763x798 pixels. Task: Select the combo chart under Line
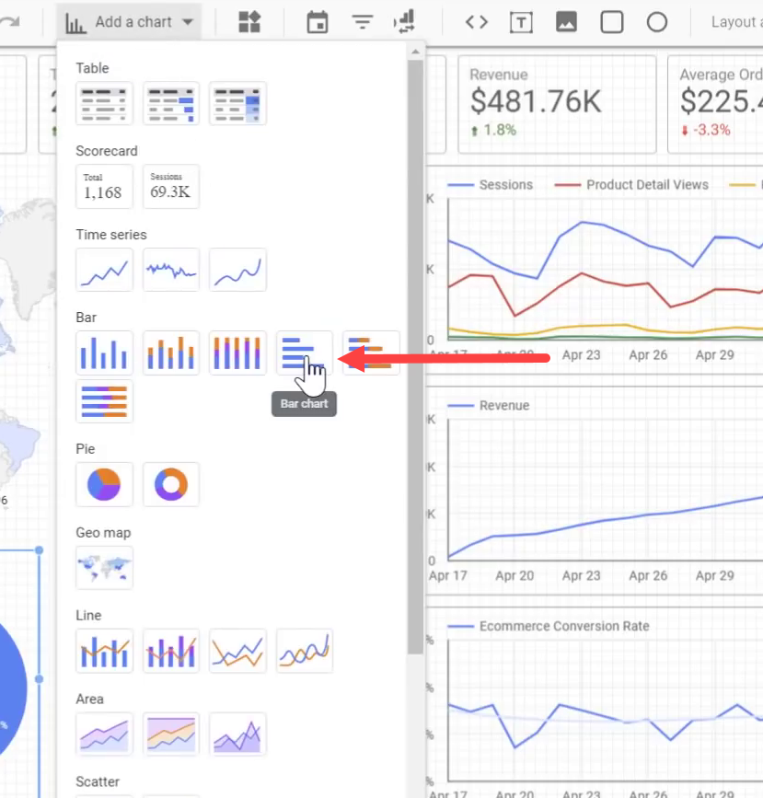(x=104, y=651)
